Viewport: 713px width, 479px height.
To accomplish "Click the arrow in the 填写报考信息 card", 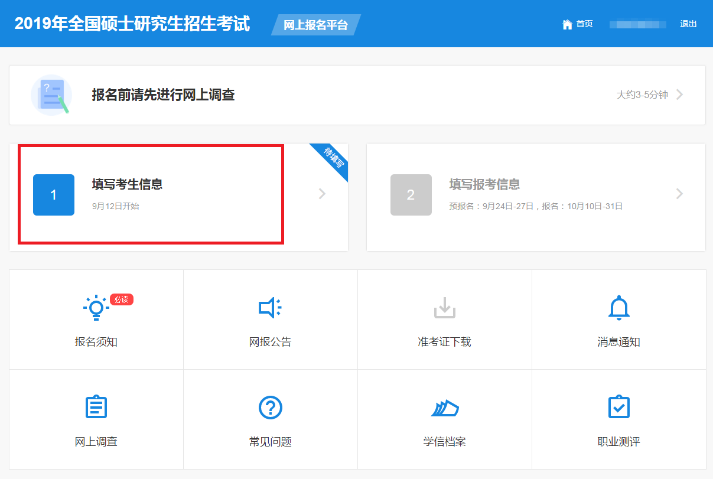I will [679, 194].
